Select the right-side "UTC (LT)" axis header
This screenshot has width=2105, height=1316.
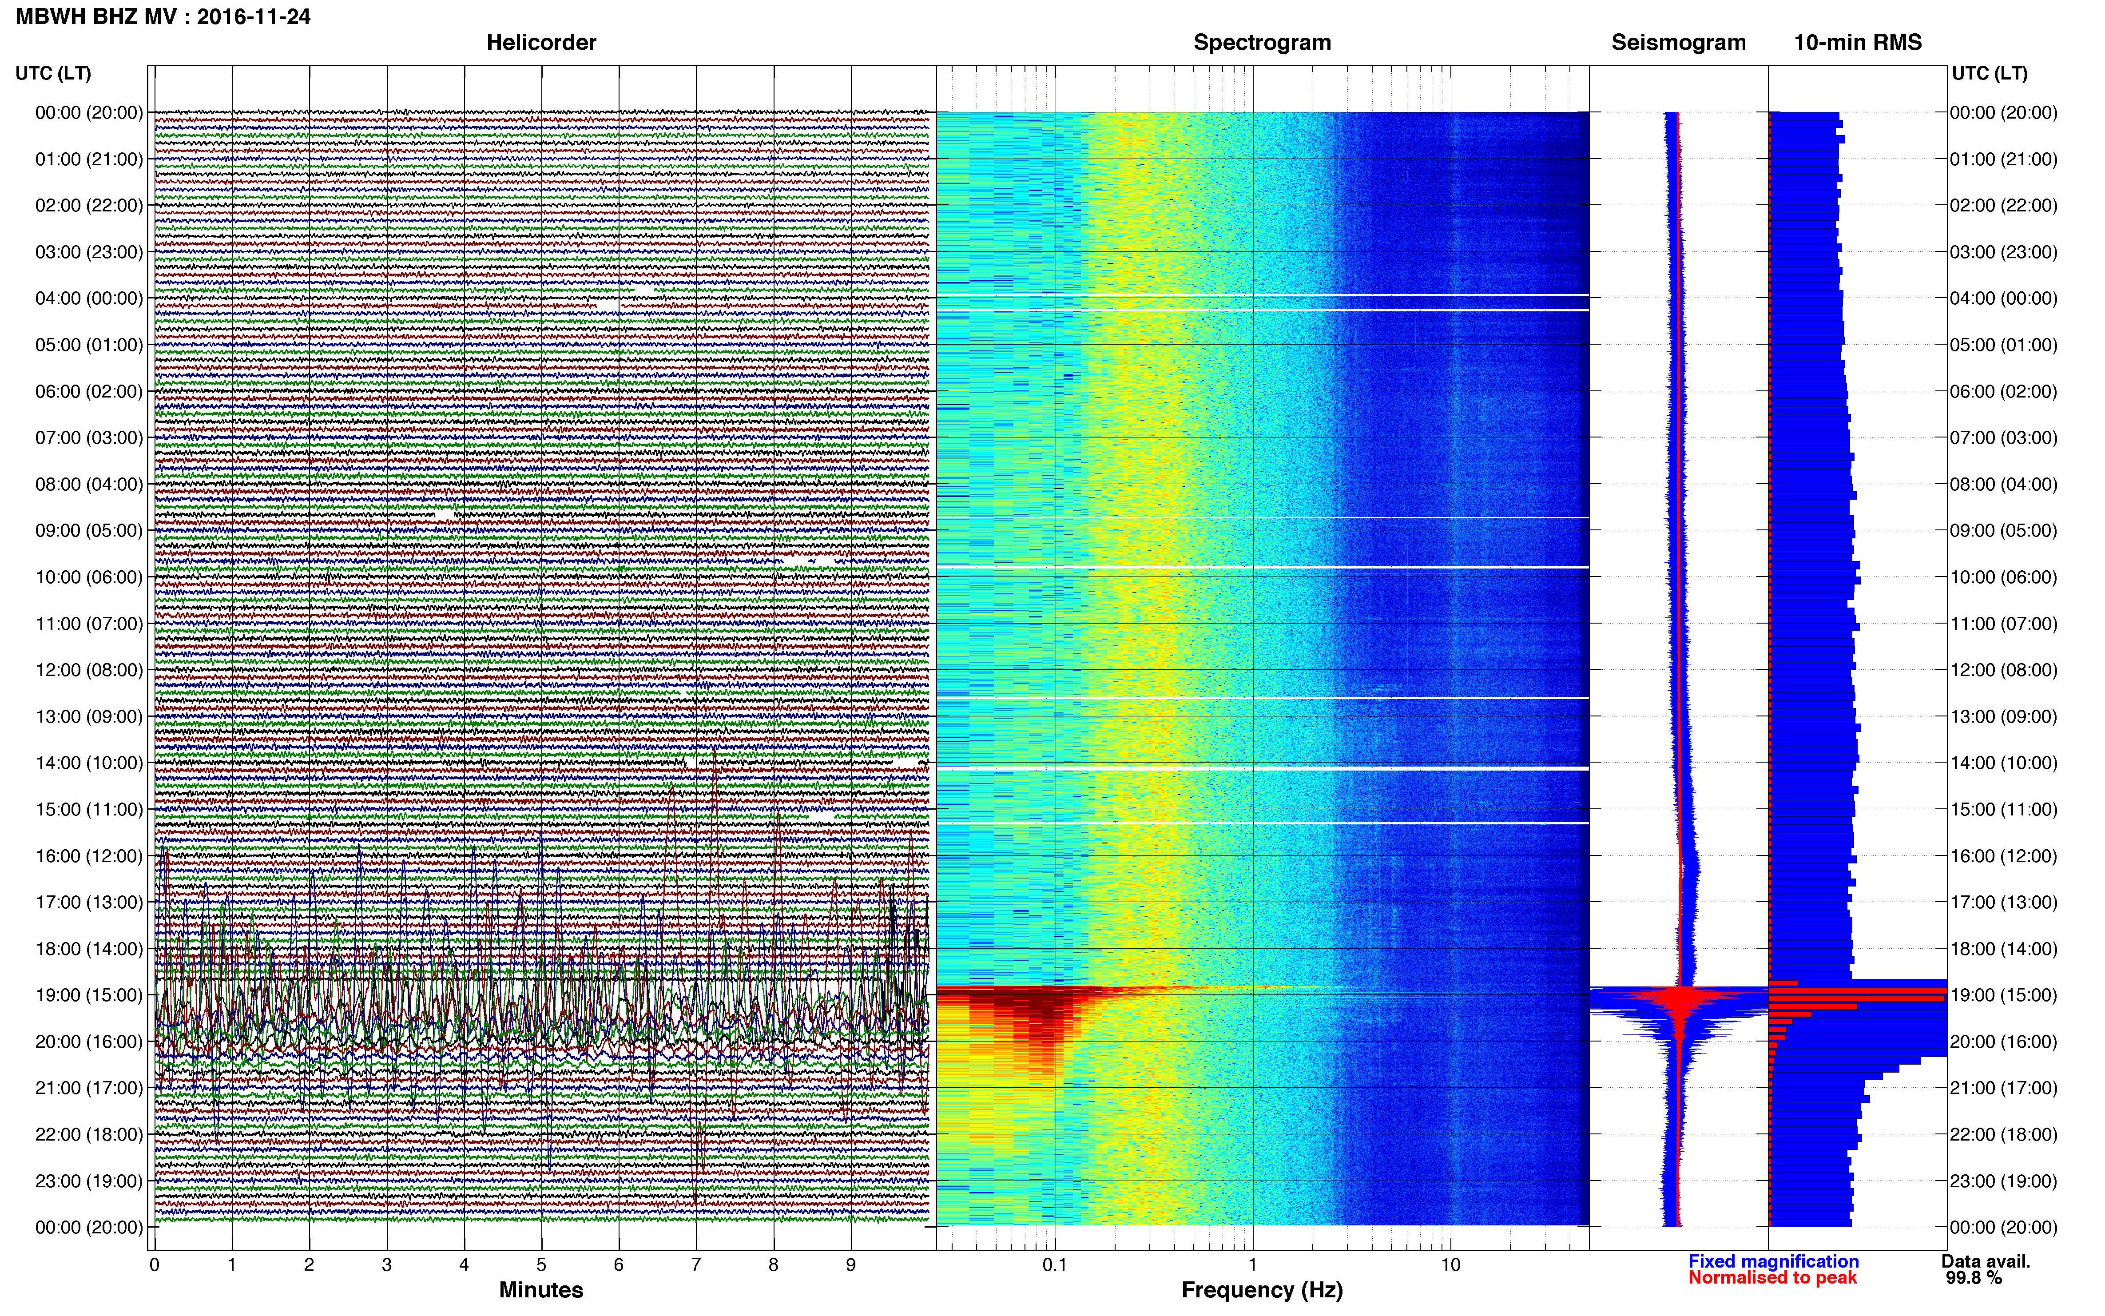pyautogui.click(x=1989, y=73)
